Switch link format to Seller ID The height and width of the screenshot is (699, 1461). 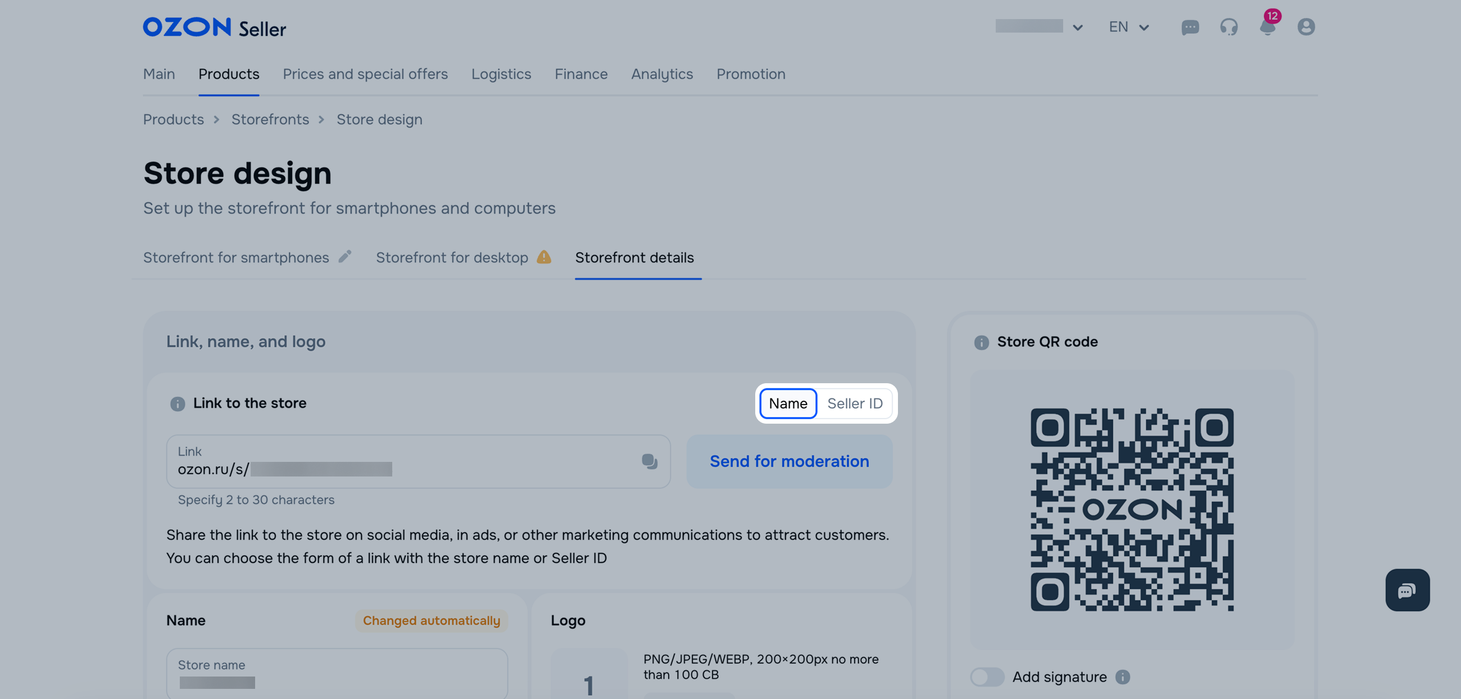[x=855, y=403]
